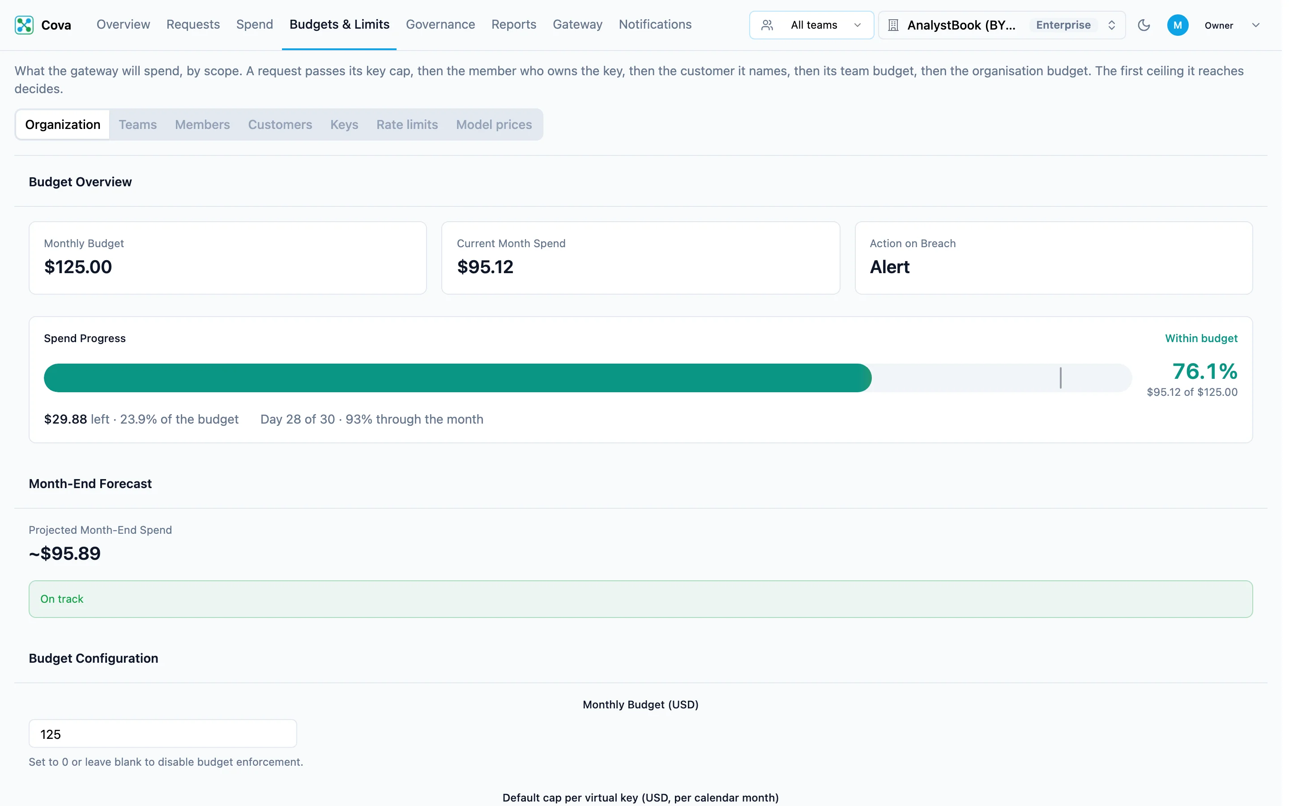This screenshot has height=806, width=1289.
Task: Open the All teams dropdown
Action: (811, 25)
